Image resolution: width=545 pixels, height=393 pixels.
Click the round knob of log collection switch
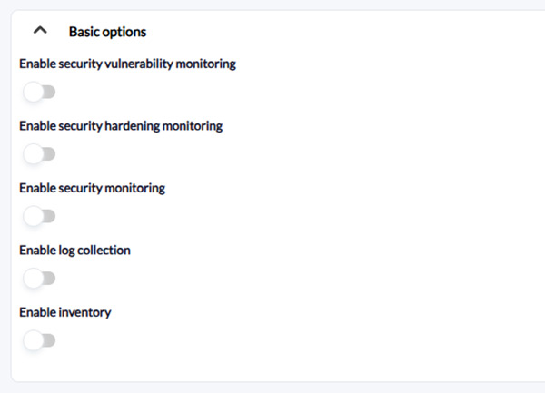[x=34, y=279]
